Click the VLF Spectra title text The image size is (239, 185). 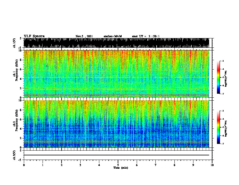[x=34, y=36]
